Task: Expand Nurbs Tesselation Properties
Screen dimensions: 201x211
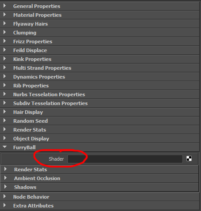Action: click(x=4, y=94)
